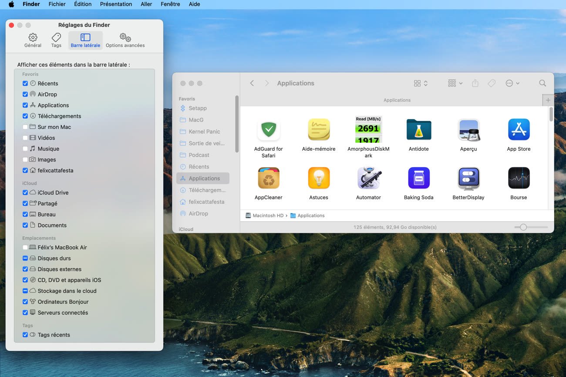Select the Antidote app icon

(x=418, y=130)
